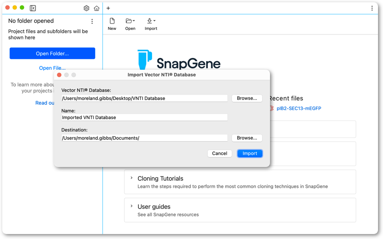Select the 'No folder opened' heading

31,21
